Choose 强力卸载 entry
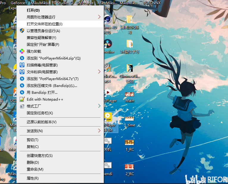This screenshot has height=184, width=228. (60, 51)
